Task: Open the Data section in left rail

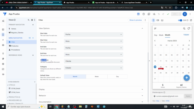Action: click(x=3, y=29)
